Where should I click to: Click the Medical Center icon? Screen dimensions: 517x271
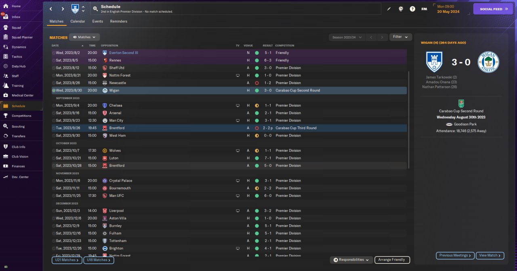point(6,95)
